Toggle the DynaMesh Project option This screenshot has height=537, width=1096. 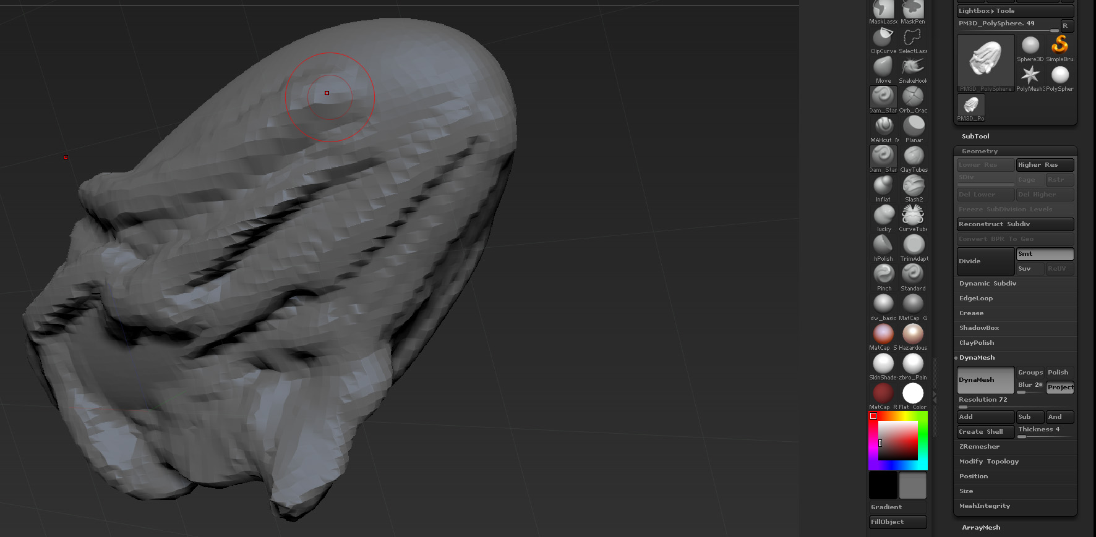pyautogui.click(x=1060, y=387)
